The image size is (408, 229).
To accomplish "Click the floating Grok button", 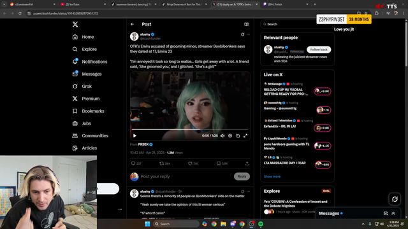I will point(395,199).
